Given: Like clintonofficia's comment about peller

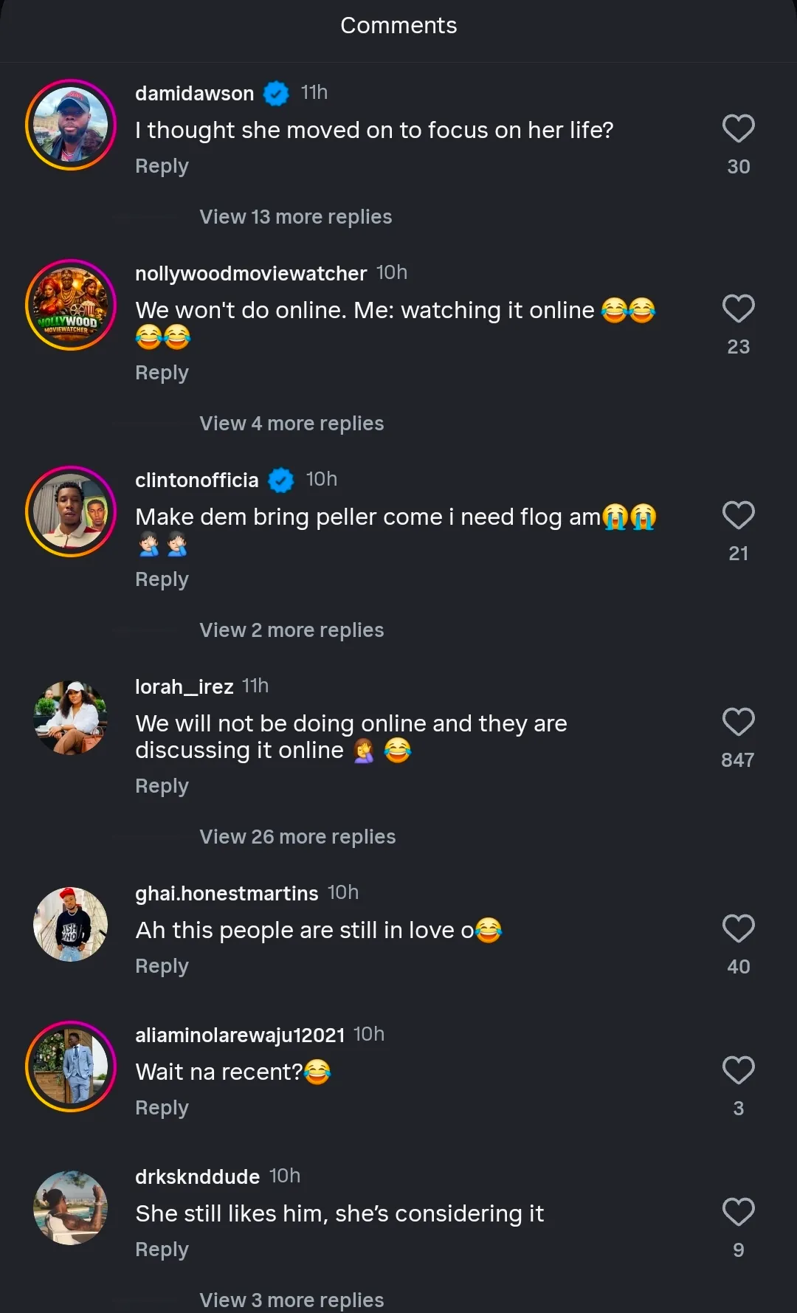Looking at the screenshot, I should 738,516.
